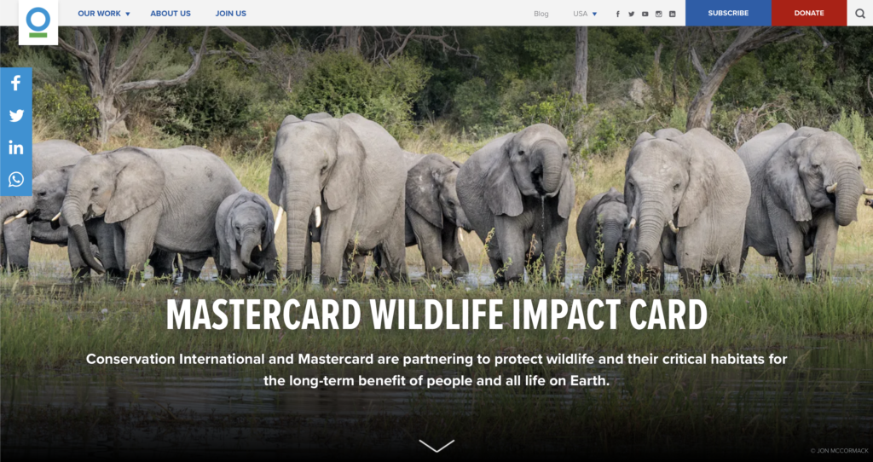Click the partnership description paragraph
Viewport: 873px width, 462px height.
tap(436, 370)
